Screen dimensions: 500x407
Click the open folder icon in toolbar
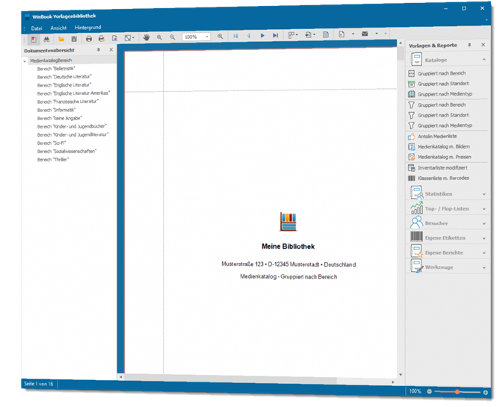coord(62,37)
